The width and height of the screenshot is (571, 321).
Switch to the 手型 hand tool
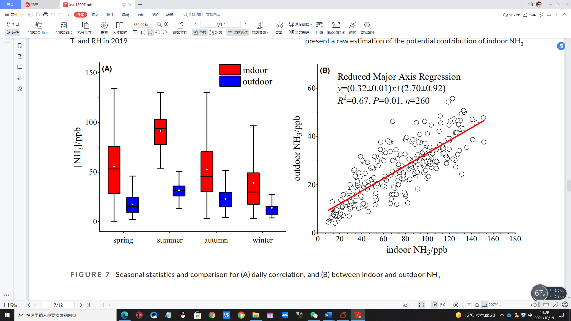click(x=13, y=24)
